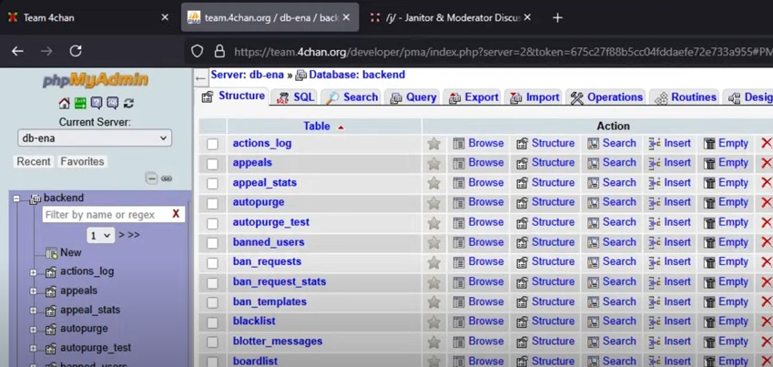
Task: Open the page number dropdown showing 1
Action: coord(100,235)
